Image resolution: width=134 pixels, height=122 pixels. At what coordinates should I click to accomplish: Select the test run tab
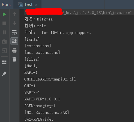click(x=27, y=4)
